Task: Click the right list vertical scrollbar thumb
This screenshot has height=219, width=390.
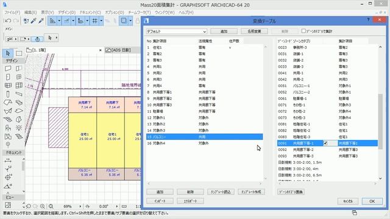Action: point(380,122)
